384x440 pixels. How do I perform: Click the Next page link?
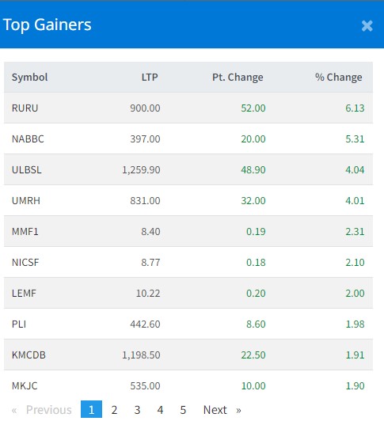[x=222, y=410]
